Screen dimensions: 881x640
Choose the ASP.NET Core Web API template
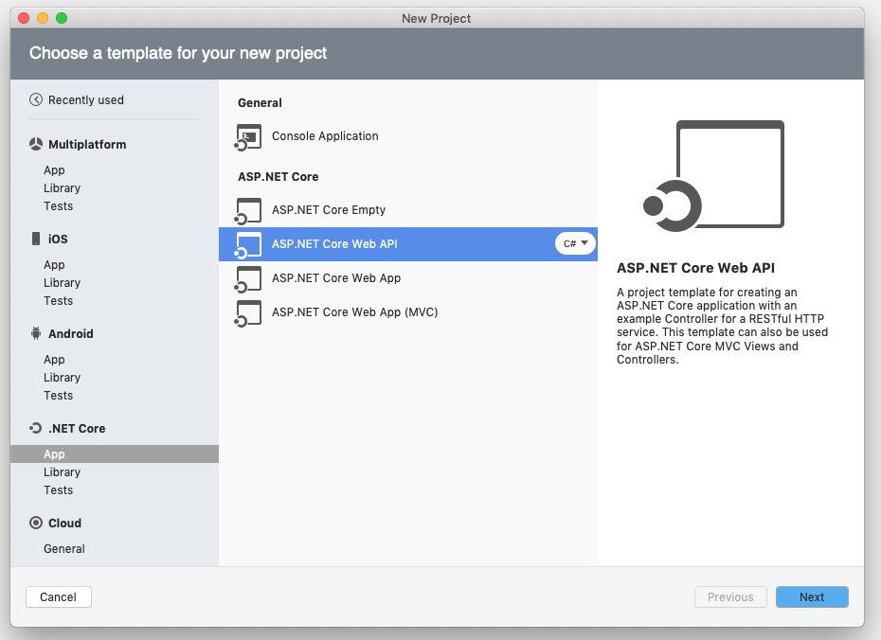pos(408,244)
